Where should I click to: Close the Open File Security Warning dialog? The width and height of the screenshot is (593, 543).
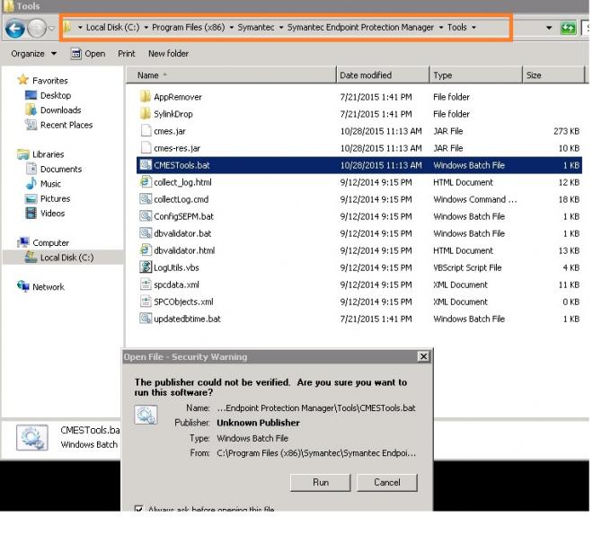point(423,356)
